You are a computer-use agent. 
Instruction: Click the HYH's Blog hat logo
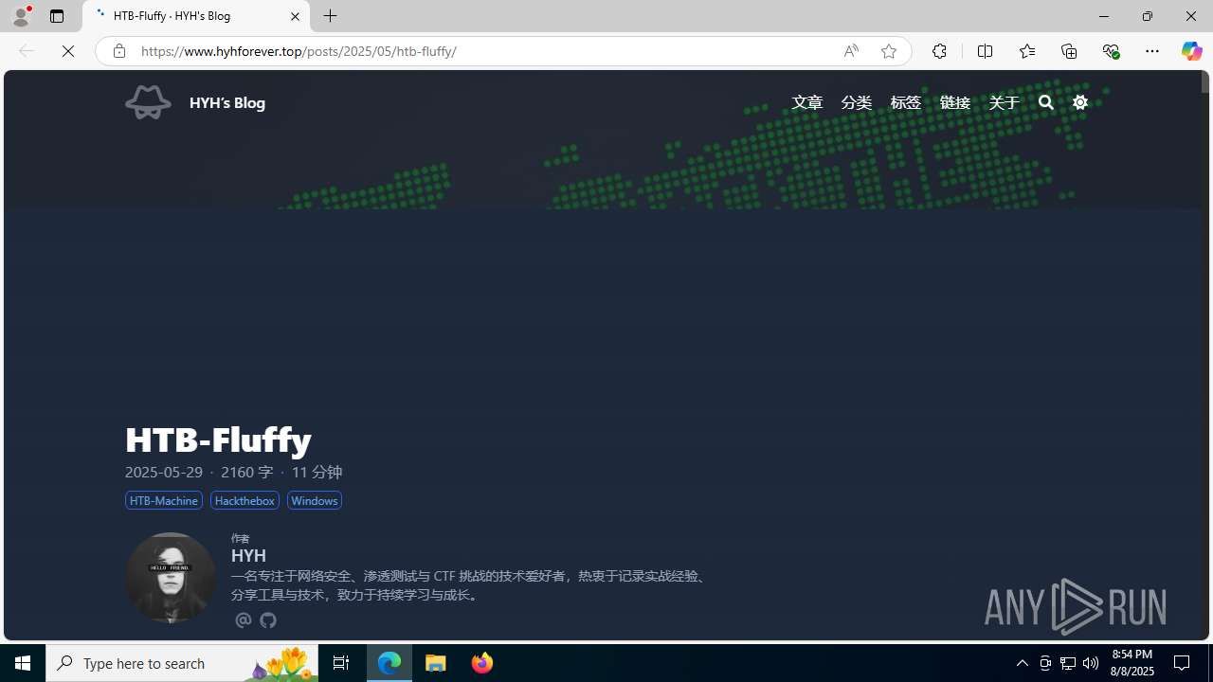(x=148, y=102)
